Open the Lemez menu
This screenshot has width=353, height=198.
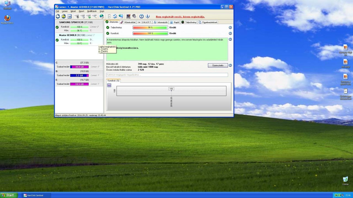coord(65,11)
